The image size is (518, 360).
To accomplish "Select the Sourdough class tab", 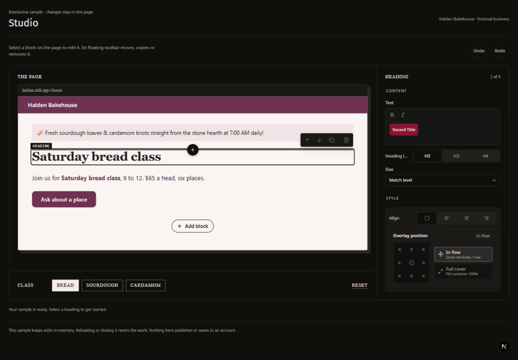I will tap(102, 285).
